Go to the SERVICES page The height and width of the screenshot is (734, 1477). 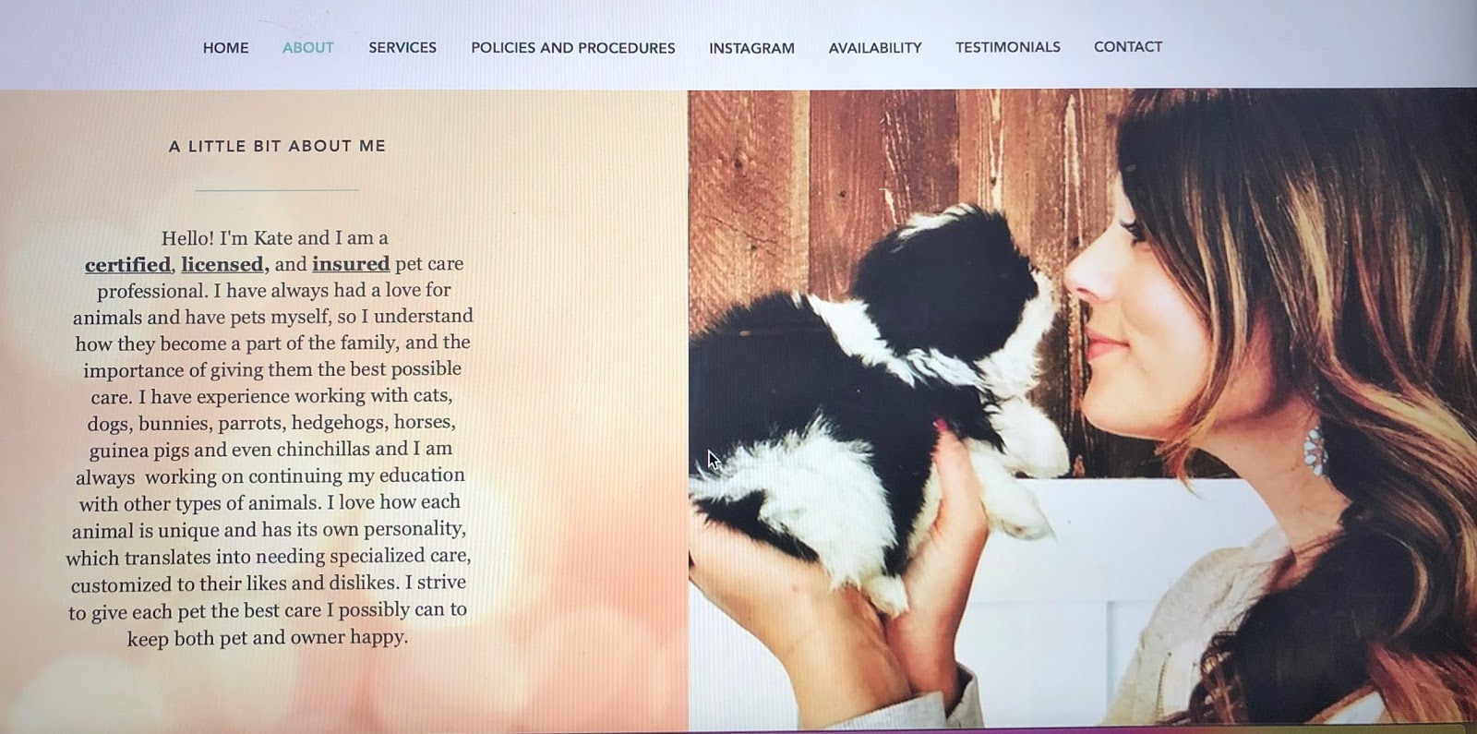point(402,48)
